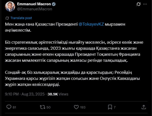Go to the @EmmanuelMacron handle
The width and height of the screenshot is (152, 116).
coord(34,9)
